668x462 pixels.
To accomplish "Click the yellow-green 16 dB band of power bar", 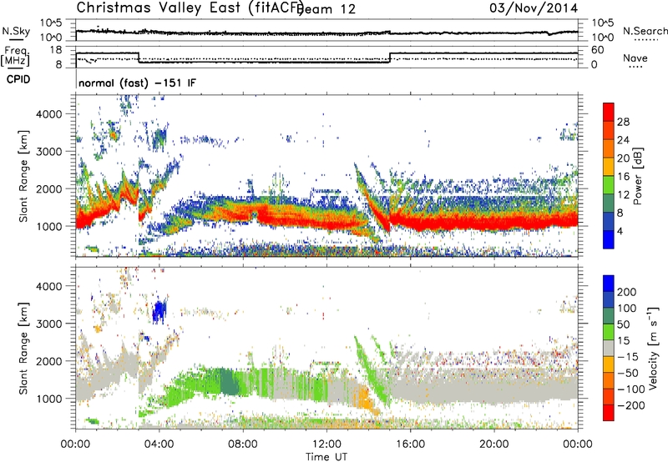I will (x=609, y=185).
